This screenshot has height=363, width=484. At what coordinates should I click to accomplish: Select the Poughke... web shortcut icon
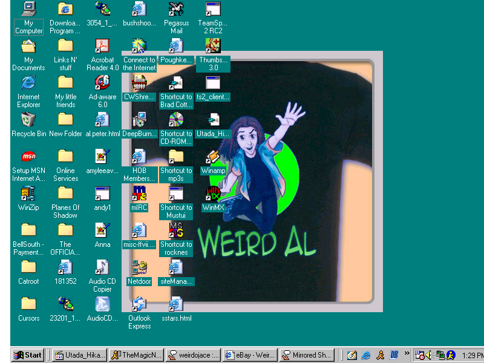pos(176,46)
